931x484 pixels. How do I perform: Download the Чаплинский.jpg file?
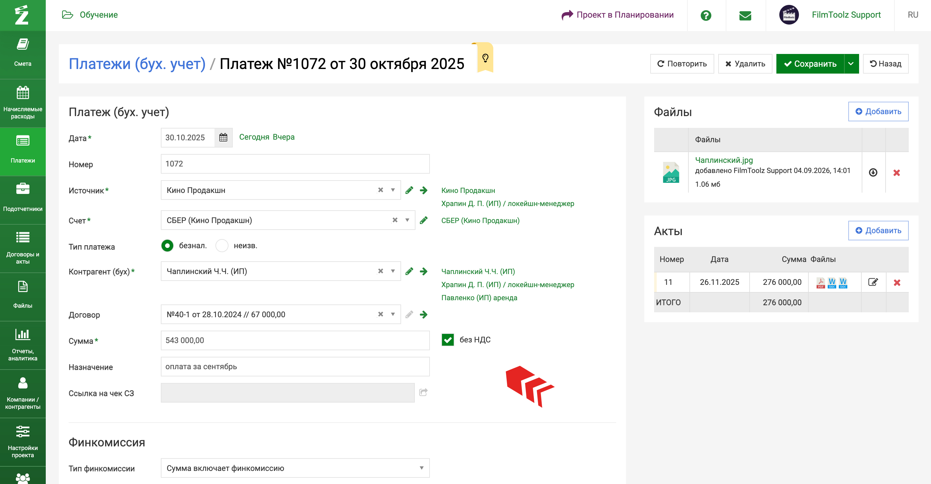tap(873, 172)
